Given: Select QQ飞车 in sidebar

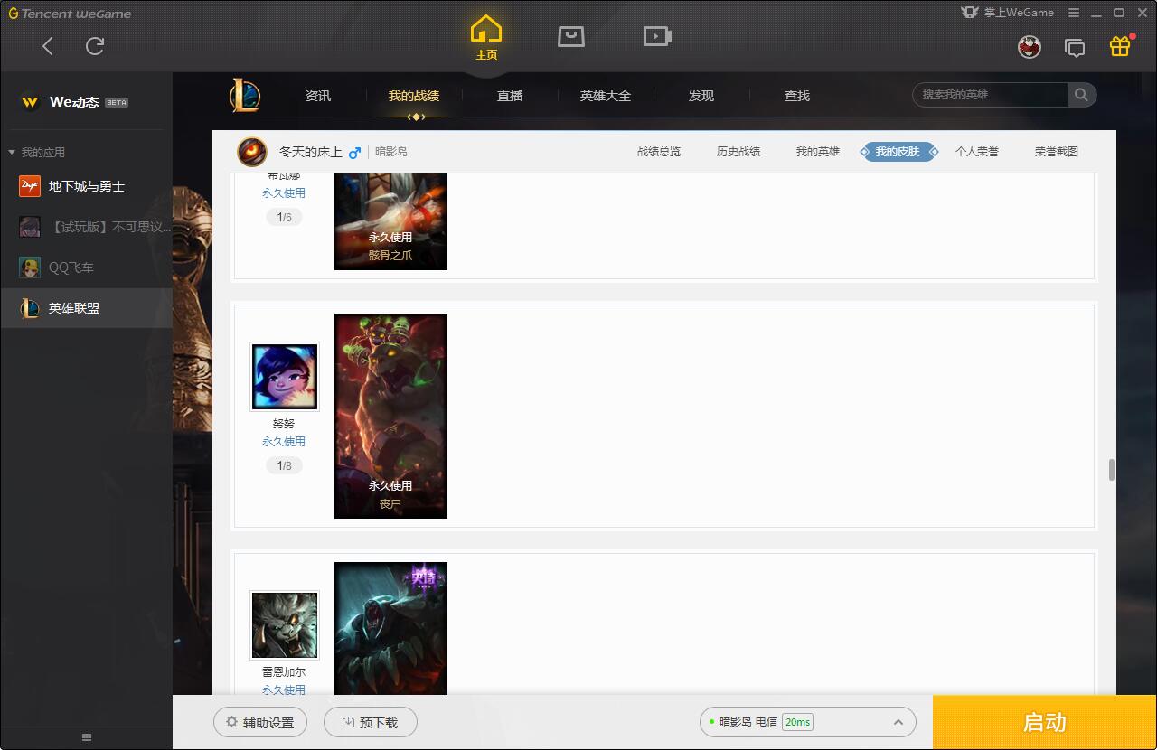Looking at the screenshot, I should point(86,267).
